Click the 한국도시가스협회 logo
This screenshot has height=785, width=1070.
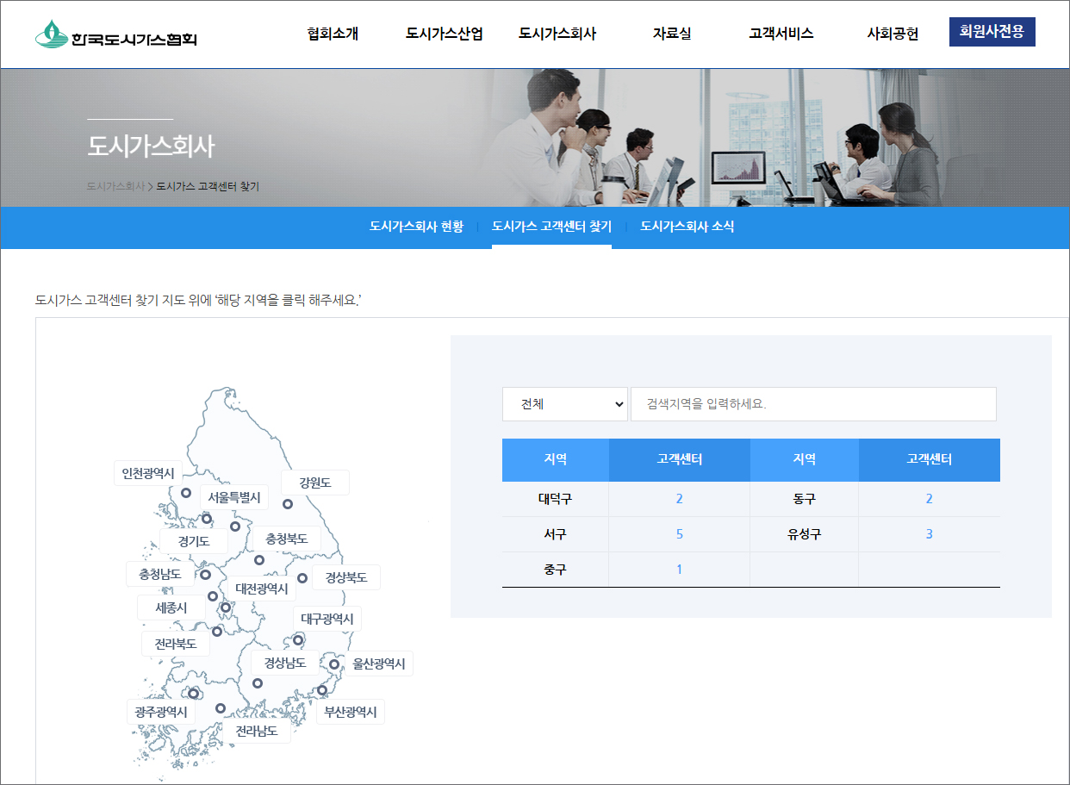coord(116,34)
